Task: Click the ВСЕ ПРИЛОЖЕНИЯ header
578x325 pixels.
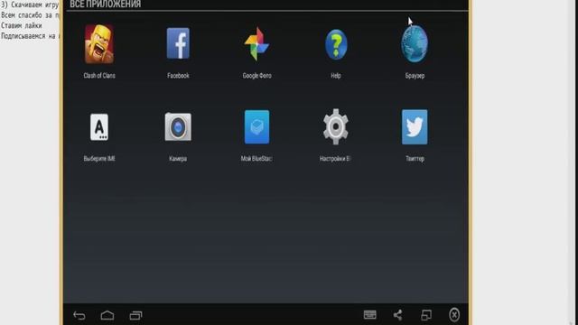Action: (x=105, y=5)
